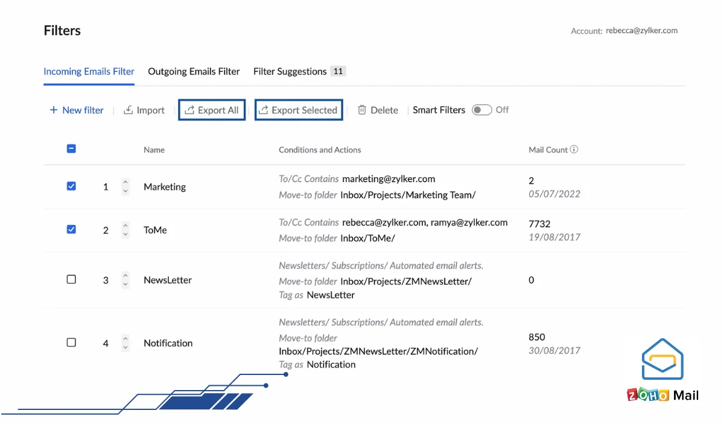724x422 pixels.
Task: Click the Delete trash icon
Action: 362,110
